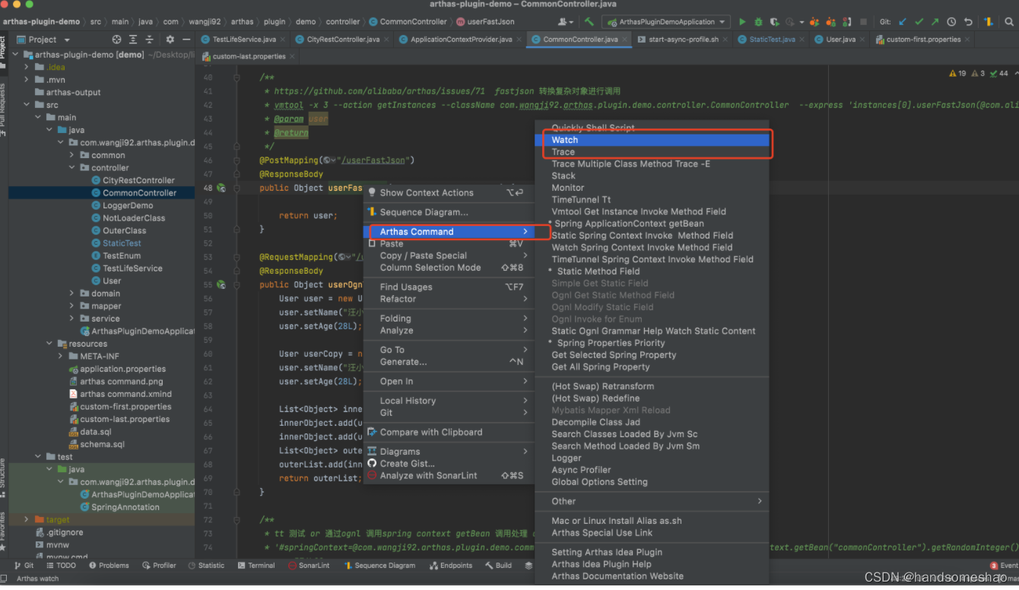The width and height of the screenshot is (1019, 590).
Task: Commit changes with Git checkmark icon
Action: coord(919,22)
